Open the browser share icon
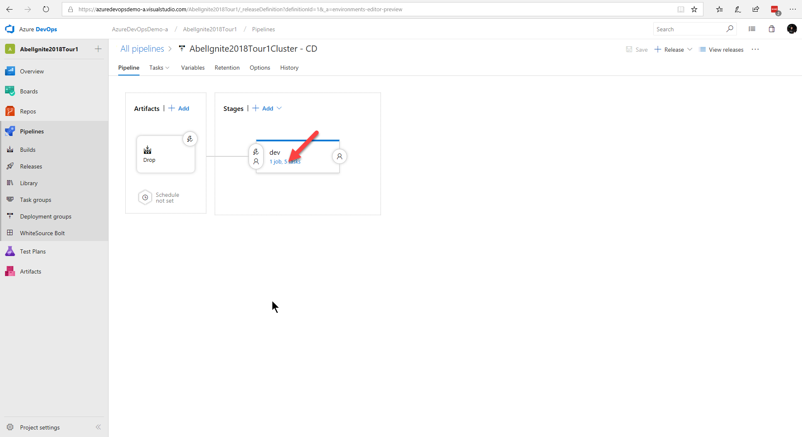Image resolution: width=802 pixels, height=437 pixels. (x=756, y=9)
